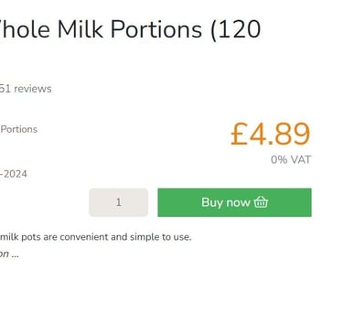
Task: Click the milk pots description sentence
Action: (96, 237)
